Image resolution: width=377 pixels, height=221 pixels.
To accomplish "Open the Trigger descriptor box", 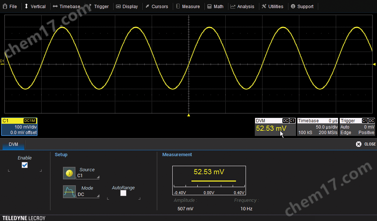I will click(x=357, y=127).
